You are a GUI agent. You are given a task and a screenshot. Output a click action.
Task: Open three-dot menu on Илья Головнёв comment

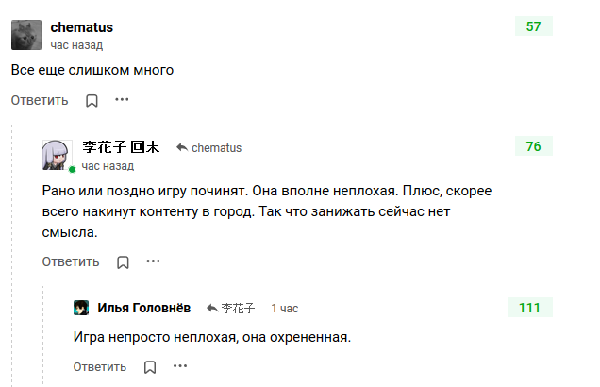tap(179, 366)
